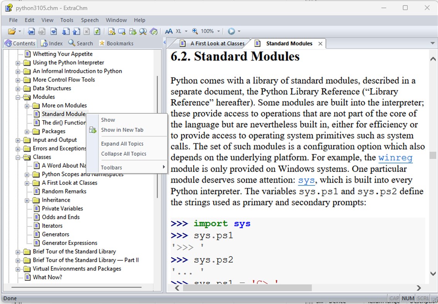Open the Window menu
The height and width of the screenshot is (304, 438).
click(116, 20)
